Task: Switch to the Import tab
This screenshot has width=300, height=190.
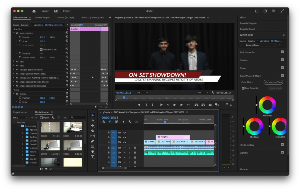Action: coord(45,11)
